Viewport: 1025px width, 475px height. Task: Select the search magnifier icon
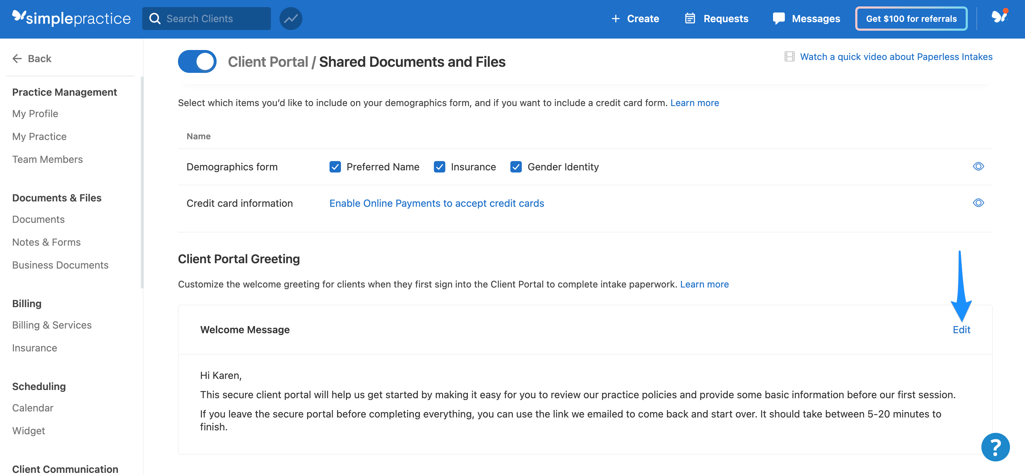[x=155, y=18]
